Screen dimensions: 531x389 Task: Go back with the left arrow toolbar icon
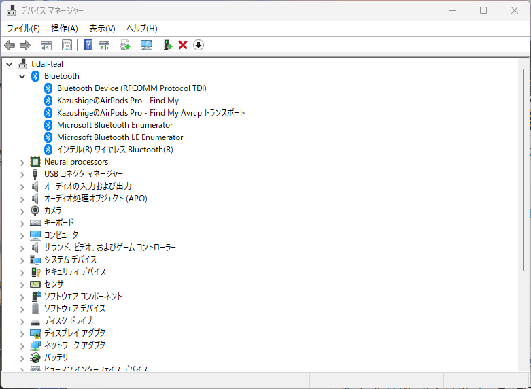10,45
